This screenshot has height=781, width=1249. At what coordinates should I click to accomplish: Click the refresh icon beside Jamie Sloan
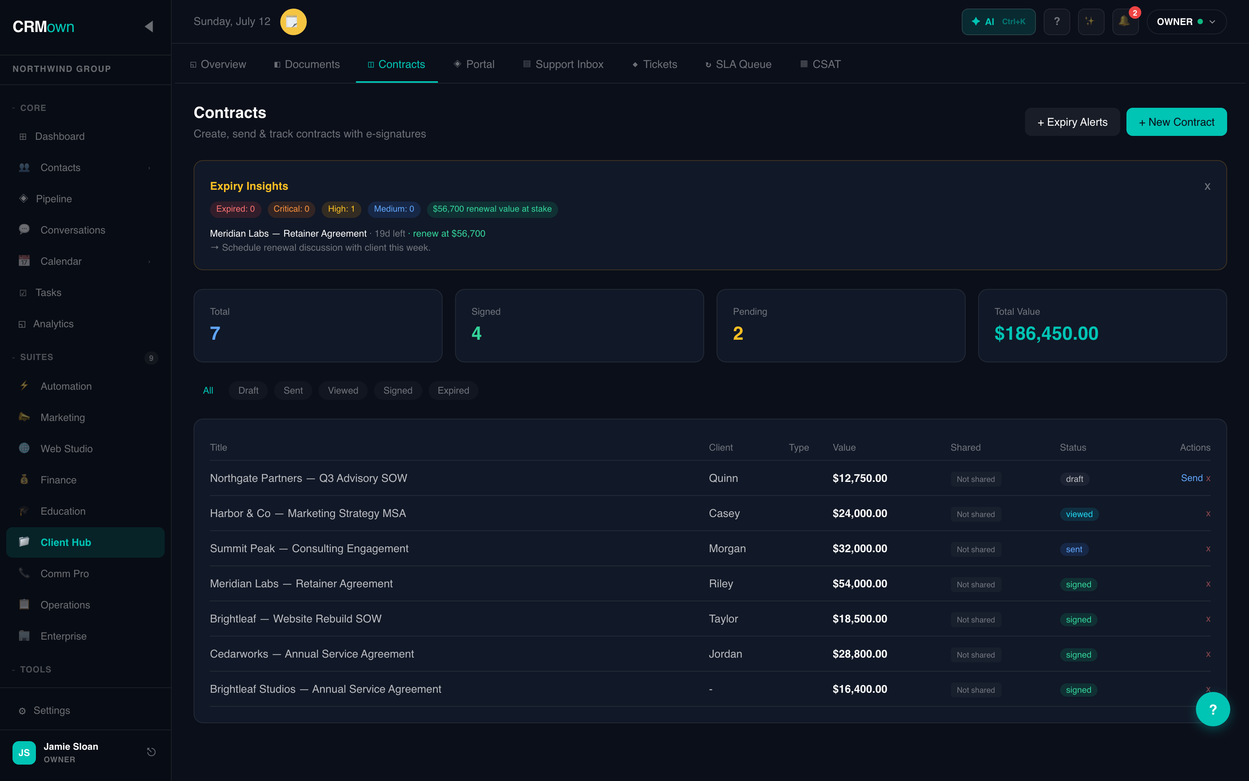coord(151,752)
